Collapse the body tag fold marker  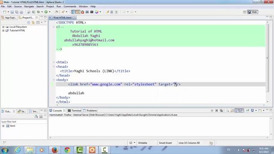54,80
